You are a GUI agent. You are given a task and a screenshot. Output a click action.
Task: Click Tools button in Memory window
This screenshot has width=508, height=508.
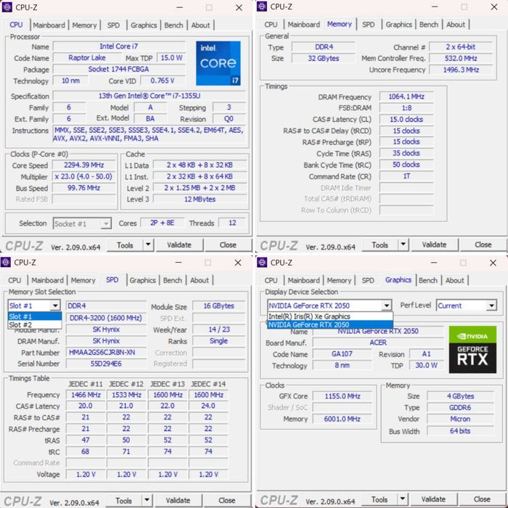(380, 245)
